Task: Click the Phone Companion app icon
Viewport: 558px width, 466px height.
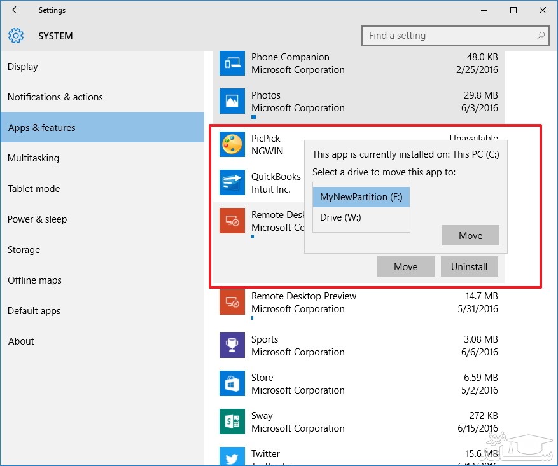Action: click(x=232, y=63)
